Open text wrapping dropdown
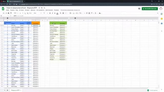 pos(77,13)
